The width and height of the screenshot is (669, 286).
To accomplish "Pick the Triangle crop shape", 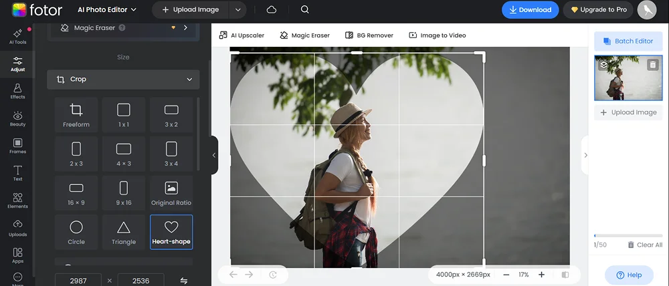I will click(124, 231).
